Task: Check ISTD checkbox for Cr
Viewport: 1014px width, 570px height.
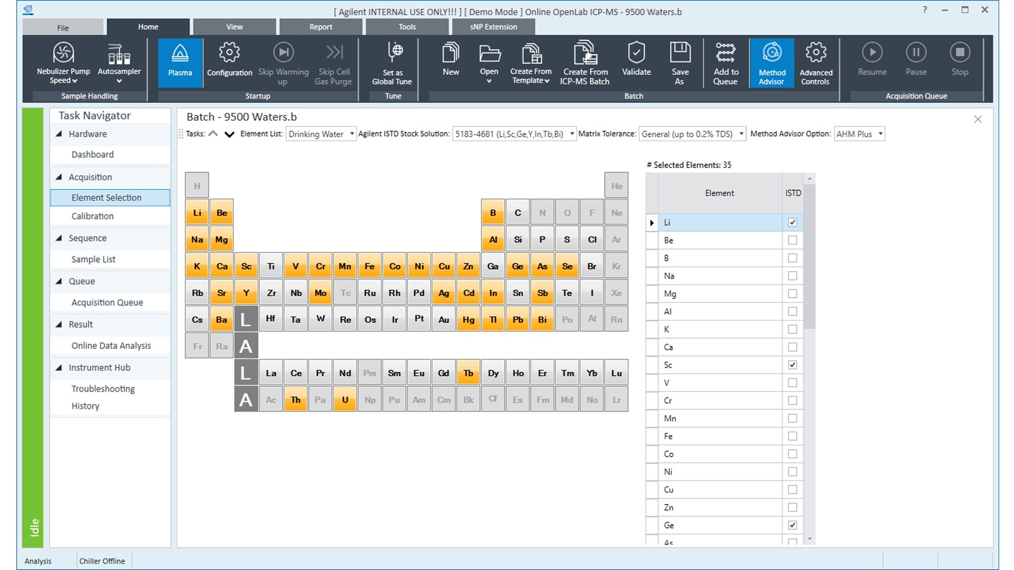Action: [x=792, y=401]
